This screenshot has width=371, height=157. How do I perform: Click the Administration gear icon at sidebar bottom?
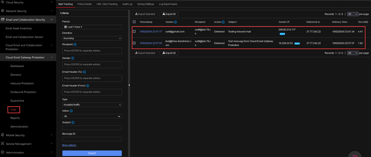3,152
